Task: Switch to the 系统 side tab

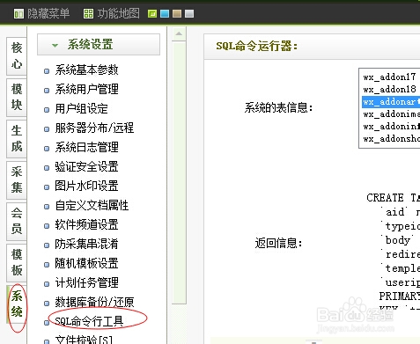Action: [x=17, y=304]
